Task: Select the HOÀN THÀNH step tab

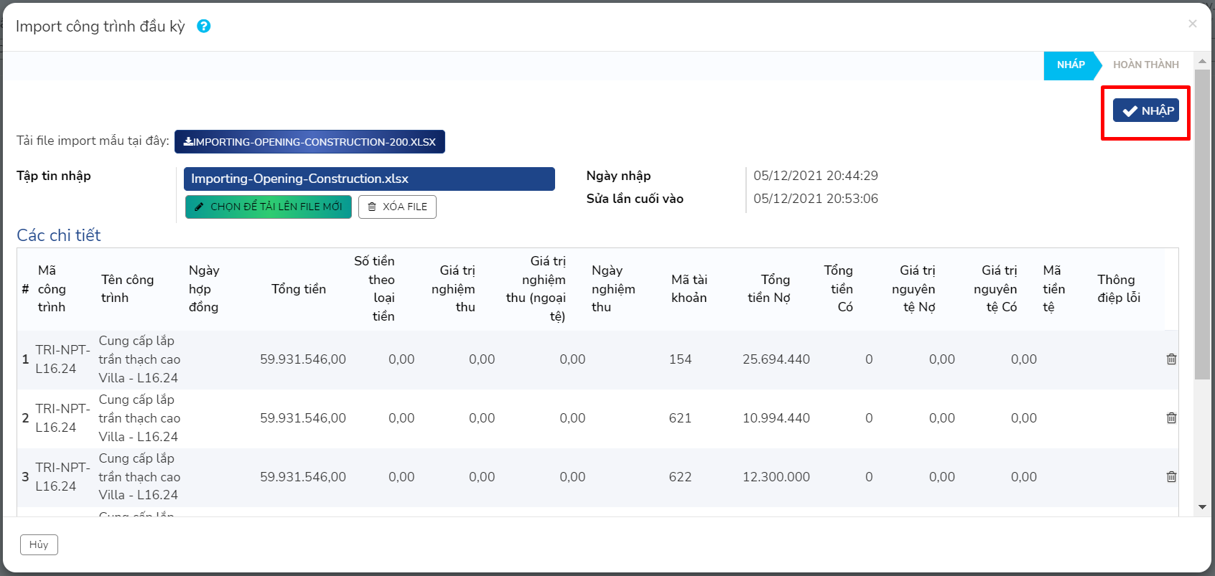Action: 1146,65
